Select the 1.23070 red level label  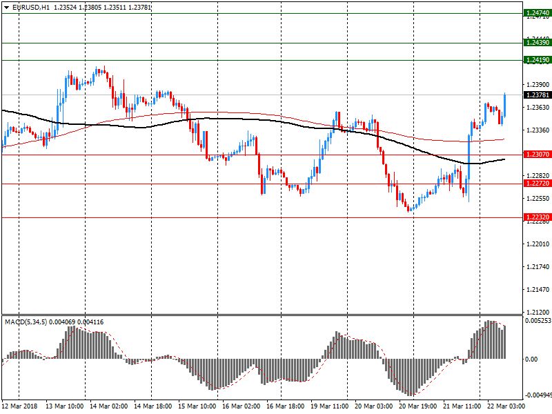[538, 154]
